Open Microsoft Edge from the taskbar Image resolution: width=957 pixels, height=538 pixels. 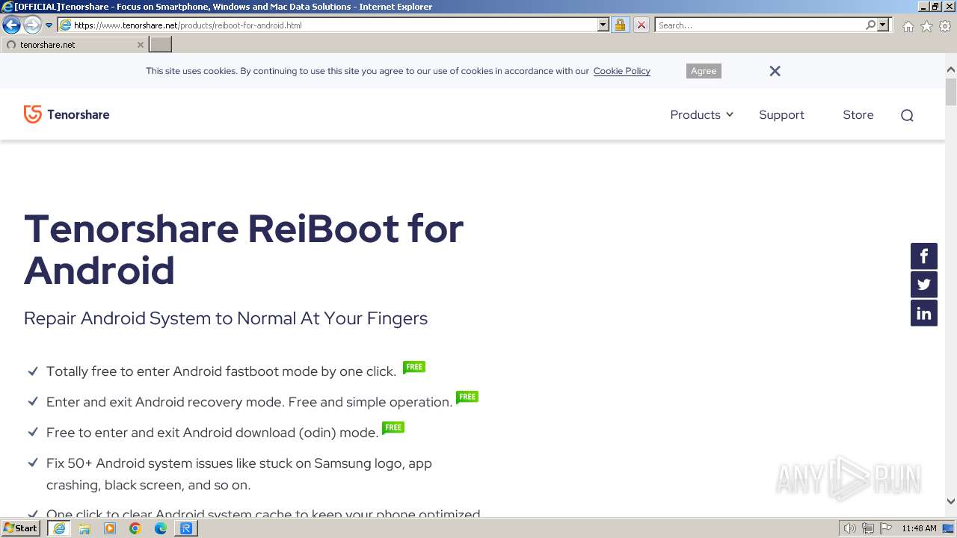(161, 528)
